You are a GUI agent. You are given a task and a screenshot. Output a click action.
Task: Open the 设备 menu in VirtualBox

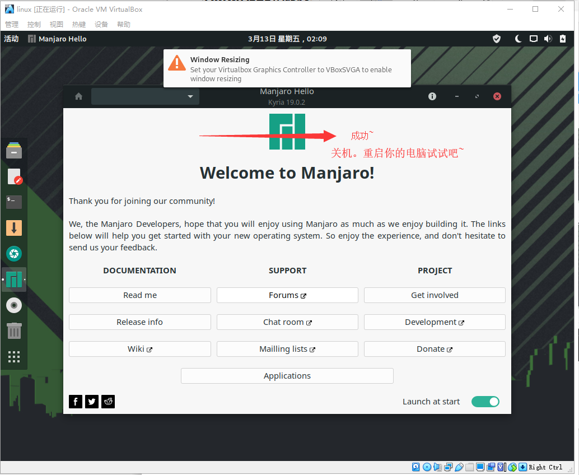[101, 25]
